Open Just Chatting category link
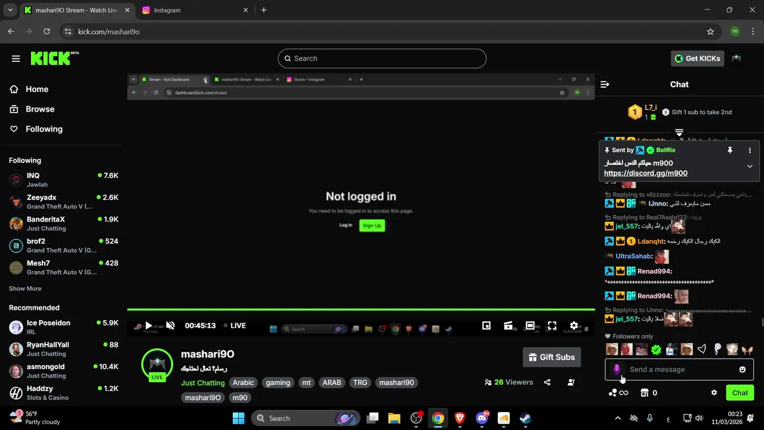This screenshot has height=430, width=764. tap(203, 383)
